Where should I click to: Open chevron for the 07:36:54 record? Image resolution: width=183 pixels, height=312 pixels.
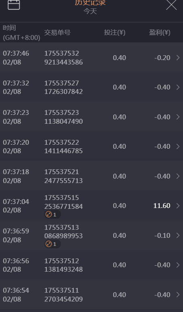tap(178, 295)
